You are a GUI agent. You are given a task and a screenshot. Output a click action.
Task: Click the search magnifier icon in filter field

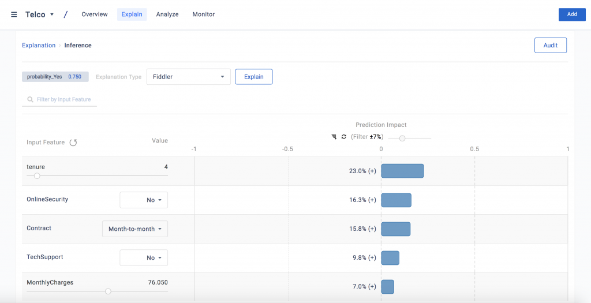tap(30, 100)
